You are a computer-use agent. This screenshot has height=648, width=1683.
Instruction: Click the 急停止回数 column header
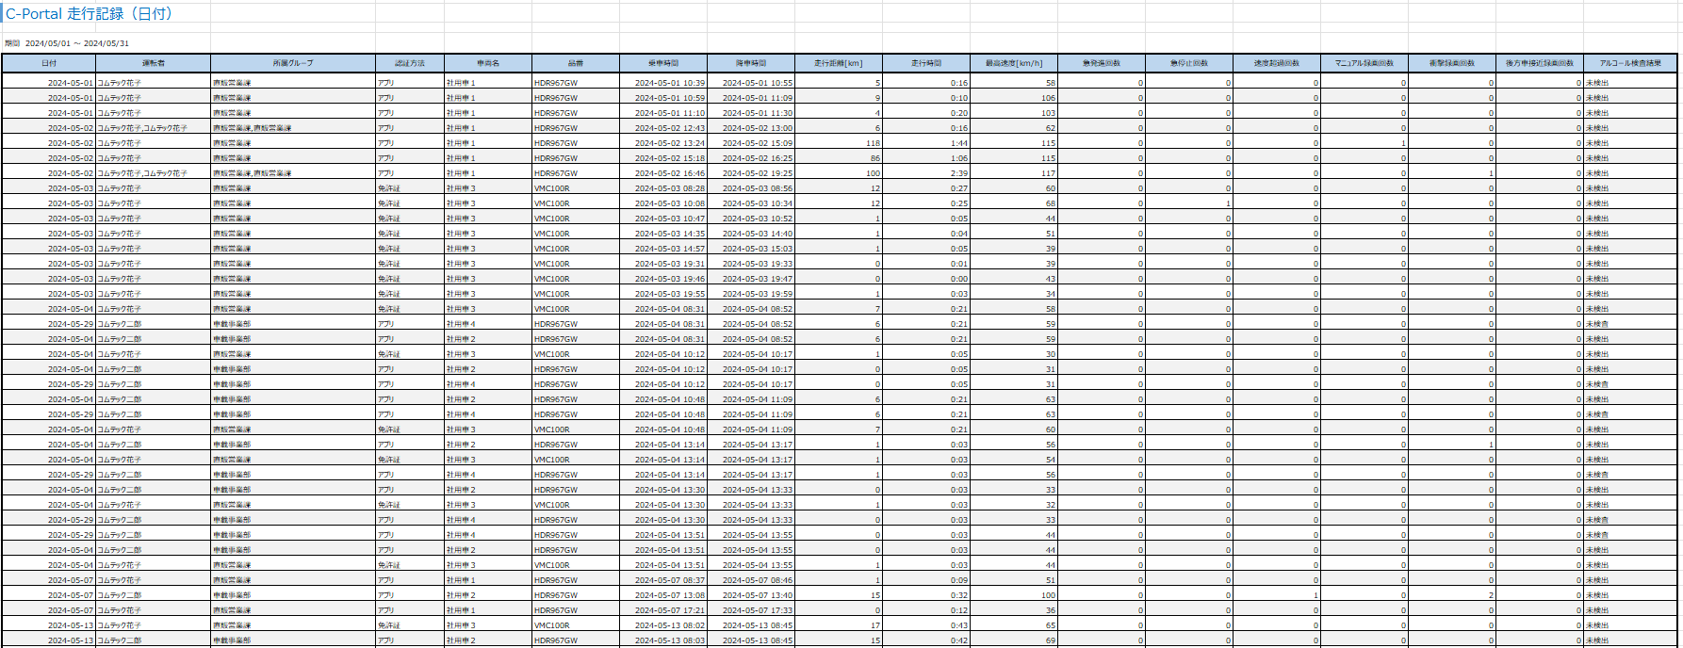coord(1189,63)
